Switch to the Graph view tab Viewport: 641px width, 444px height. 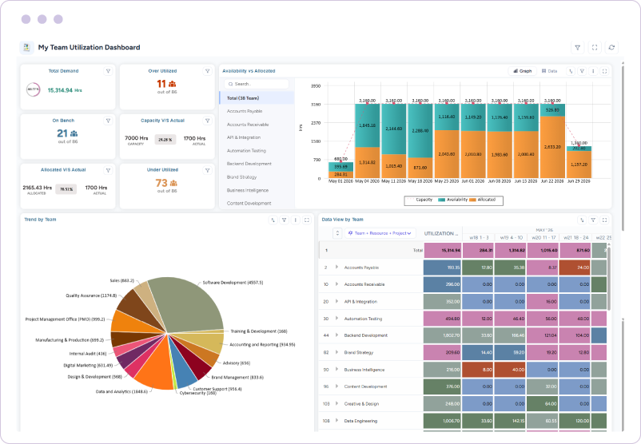click(x=523, y=71)
